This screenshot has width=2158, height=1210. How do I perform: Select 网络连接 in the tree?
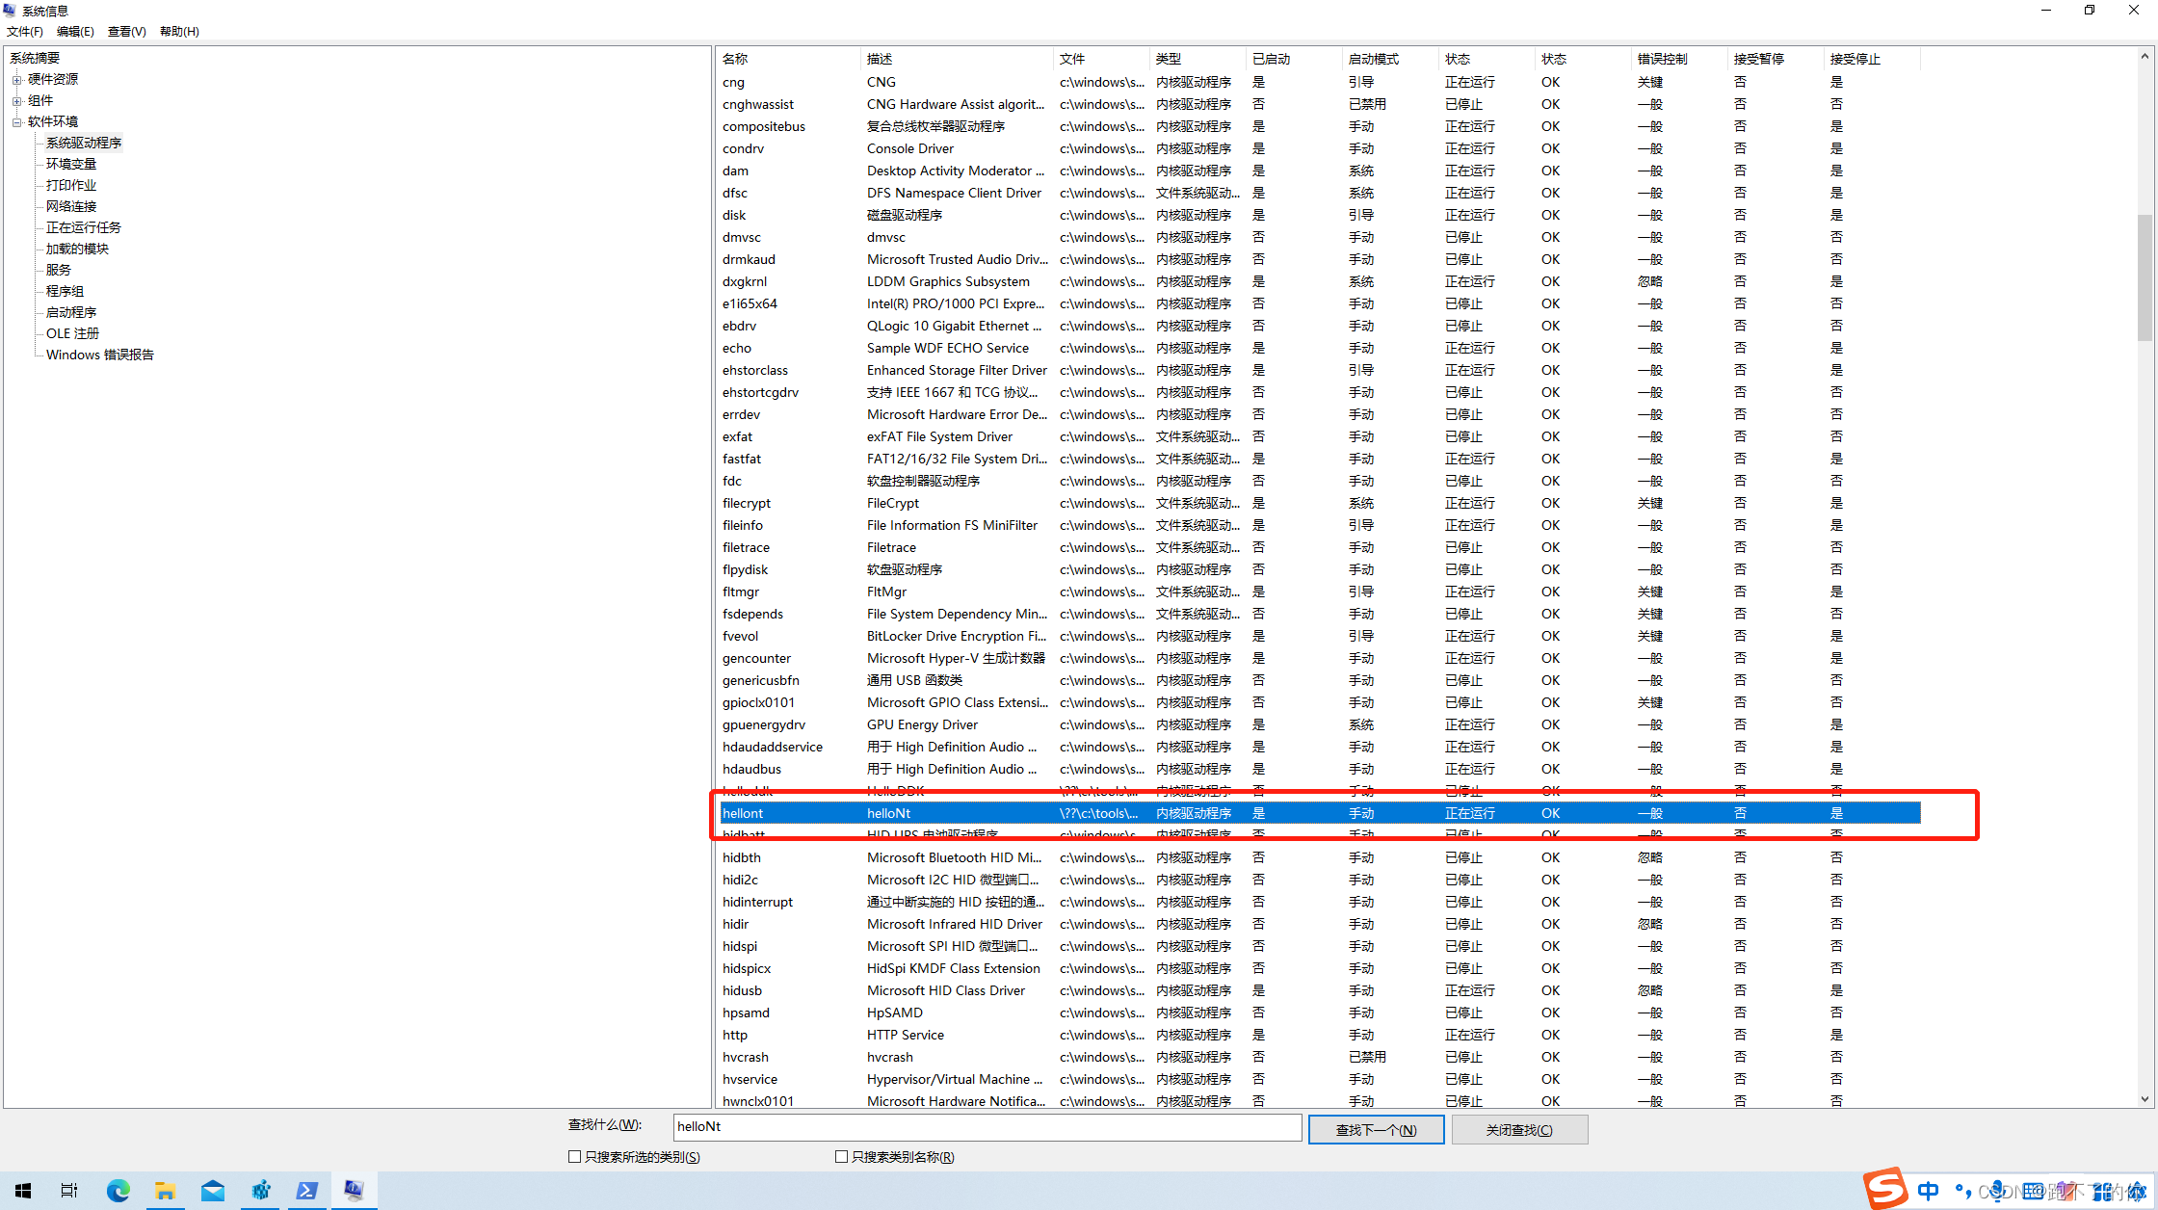point(71,207)
